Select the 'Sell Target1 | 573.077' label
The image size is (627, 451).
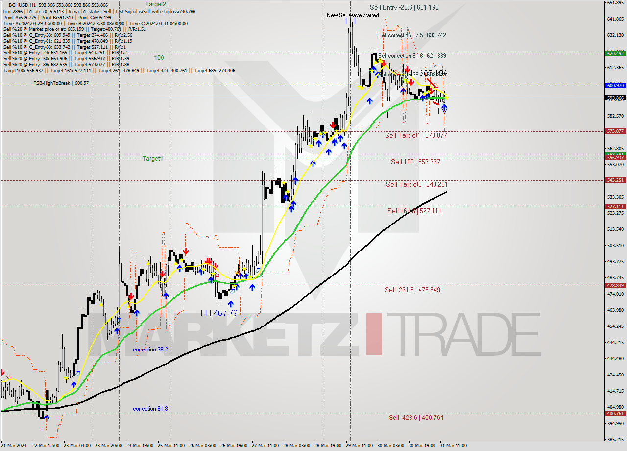416,135
